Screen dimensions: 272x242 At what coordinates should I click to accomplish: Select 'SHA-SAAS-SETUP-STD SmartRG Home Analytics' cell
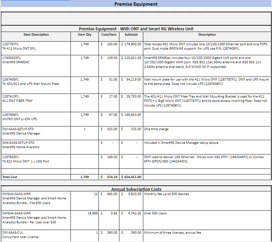36,147
